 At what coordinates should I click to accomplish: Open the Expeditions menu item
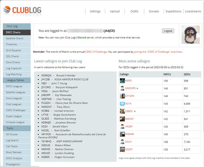pos(173,11)
